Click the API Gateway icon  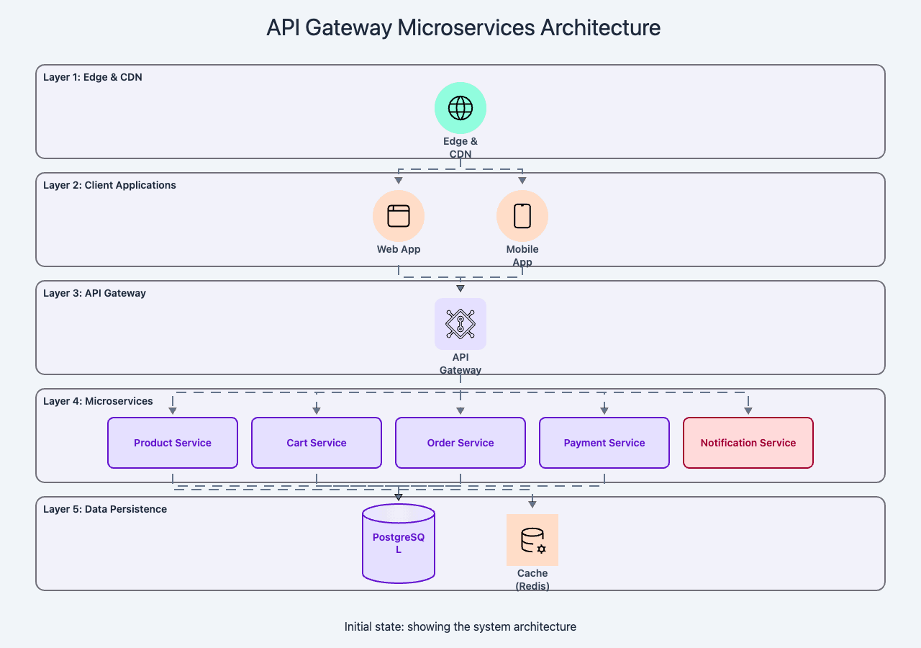click(x=460, y=324)
